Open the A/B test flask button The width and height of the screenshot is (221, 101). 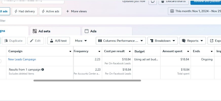pyautogui.click(x=59, y=41)
